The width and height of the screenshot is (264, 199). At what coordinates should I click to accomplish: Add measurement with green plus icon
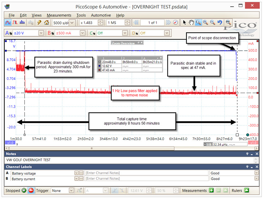tap(211, 191)
